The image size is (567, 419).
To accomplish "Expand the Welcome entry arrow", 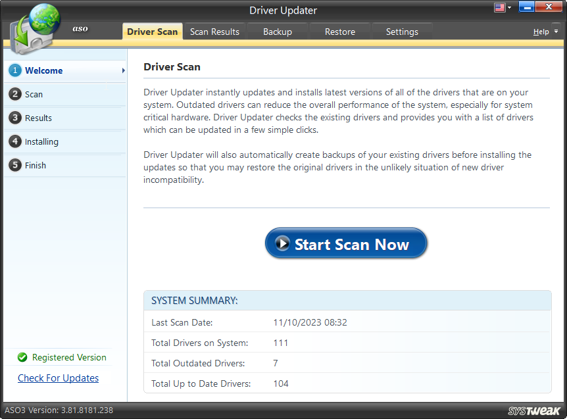I will [123, 70].
